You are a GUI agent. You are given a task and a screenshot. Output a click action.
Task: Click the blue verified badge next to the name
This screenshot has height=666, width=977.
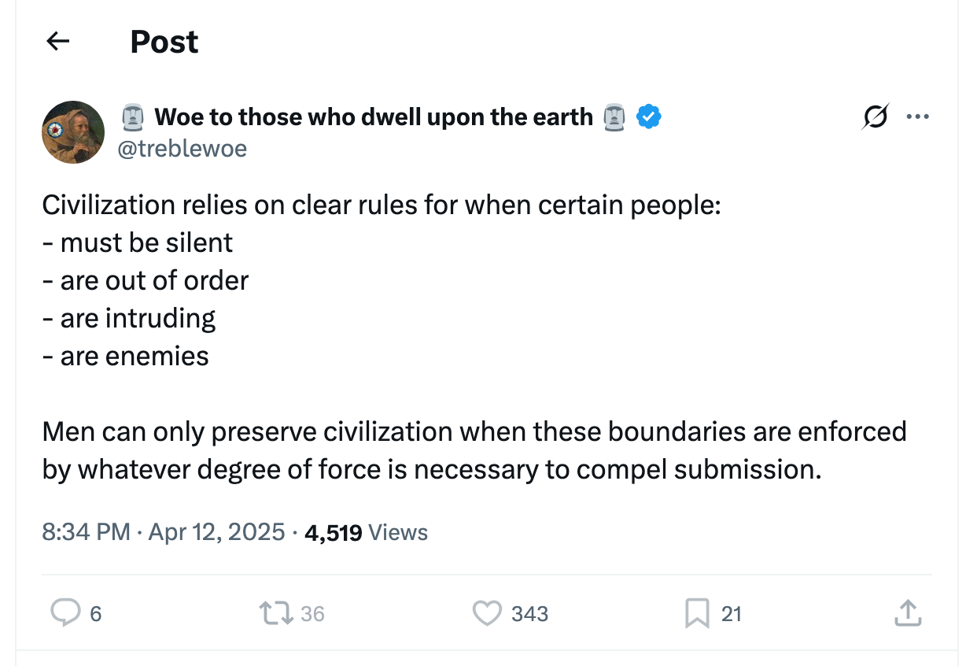click(x=647, y=116)
